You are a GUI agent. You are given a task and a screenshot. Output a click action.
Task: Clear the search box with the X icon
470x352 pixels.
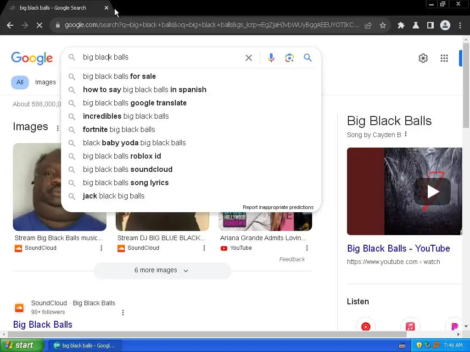point(249,58)
